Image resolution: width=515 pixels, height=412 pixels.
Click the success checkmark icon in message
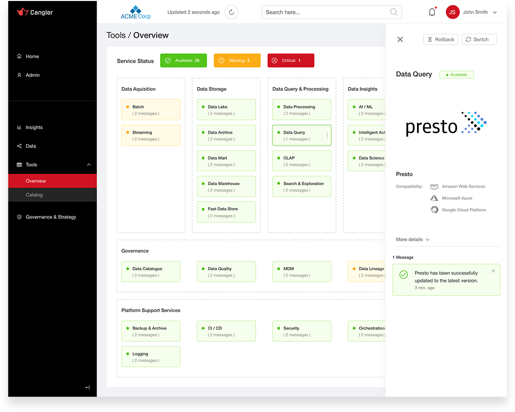(404, 275)
